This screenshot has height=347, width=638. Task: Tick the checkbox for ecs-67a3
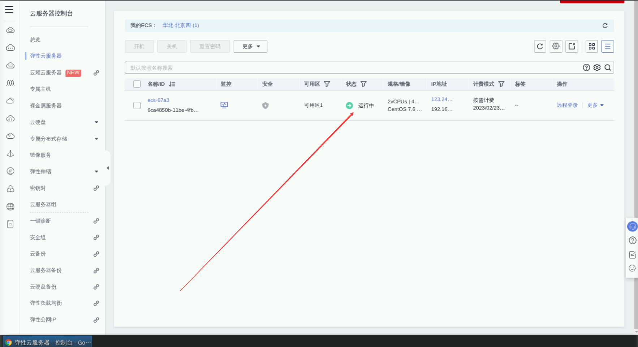coord(137,106)
